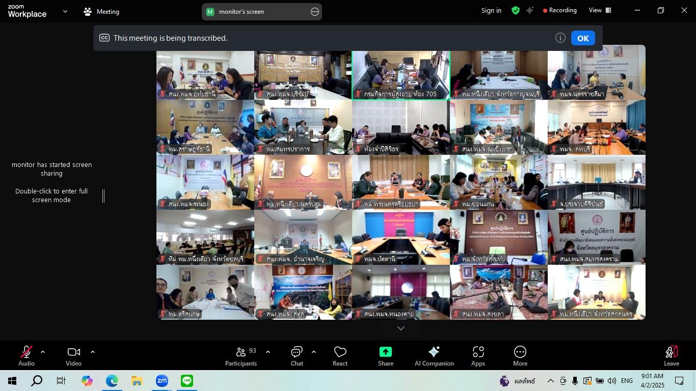696x391 pixels.
Task: Unmute the microphone Audio button
Action: 26,355
